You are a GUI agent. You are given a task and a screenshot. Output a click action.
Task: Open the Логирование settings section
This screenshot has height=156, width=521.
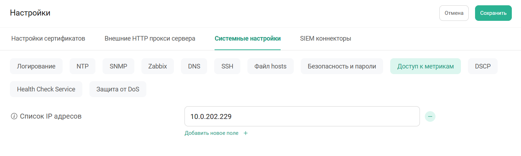point(36,66)
